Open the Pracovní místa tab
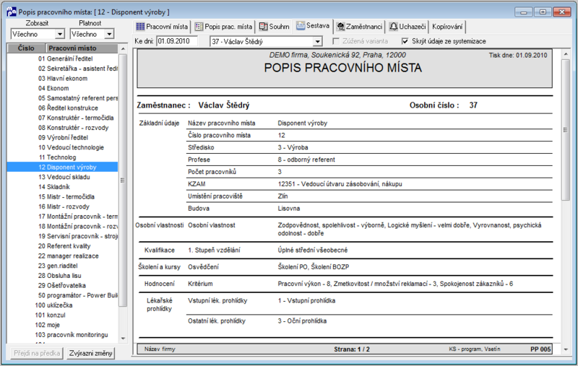 click(x=162, y=27)
